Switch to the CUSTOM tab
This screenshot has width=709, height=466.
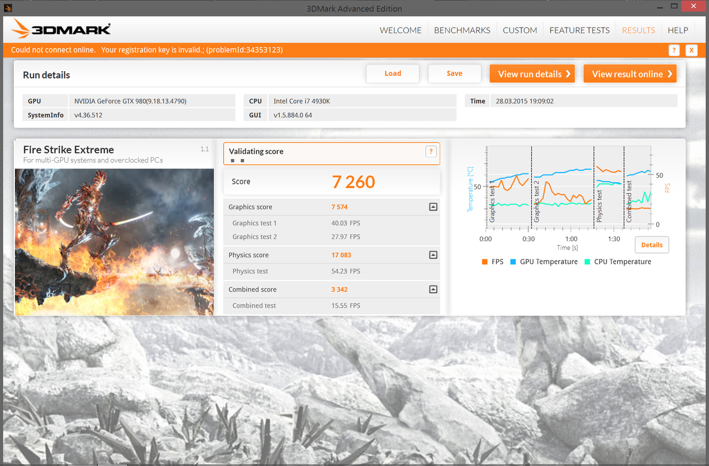click(x=520, y=30)
